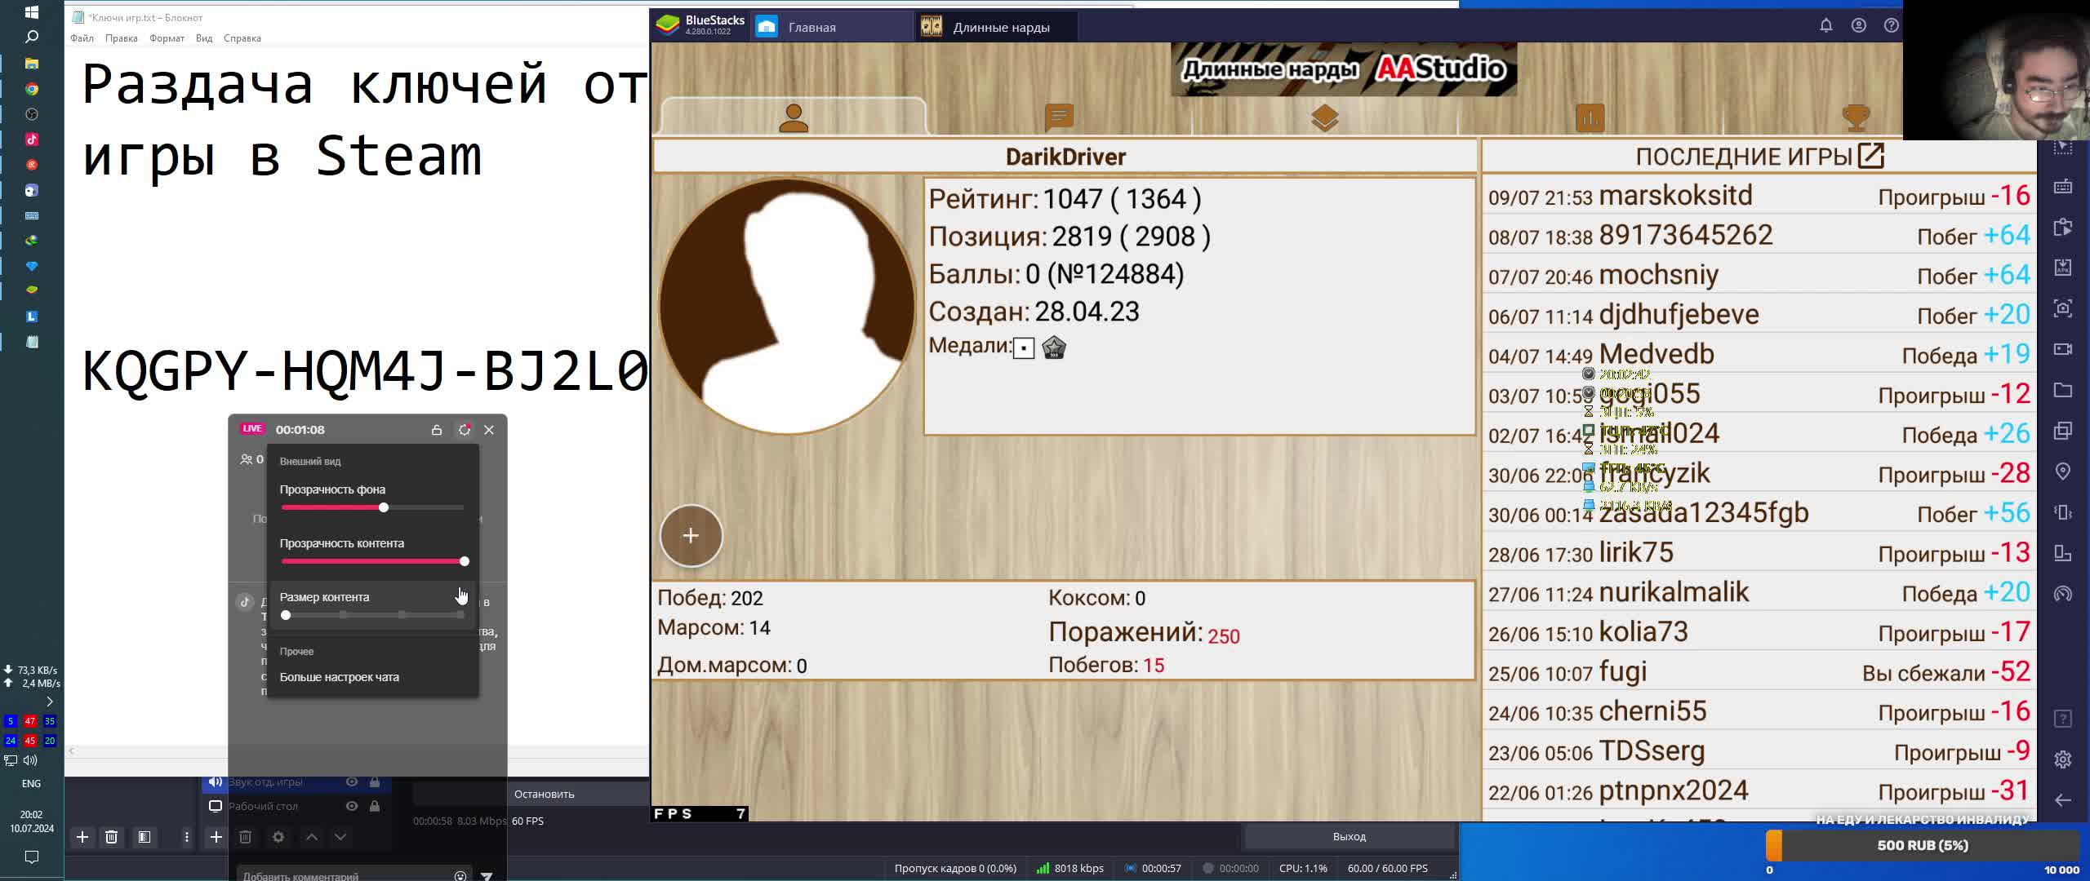2090x881 pixels.
Task: Open three-dot menu in OBS scenes toolbar
Action: [x=186, y=837]
